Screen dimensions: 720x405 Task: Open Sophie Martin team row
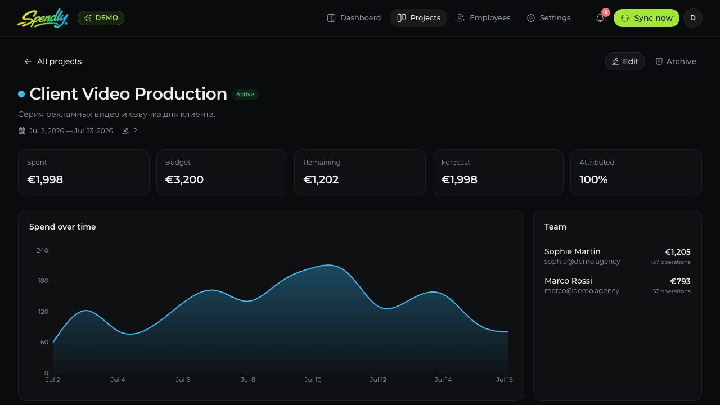(618, 256)
